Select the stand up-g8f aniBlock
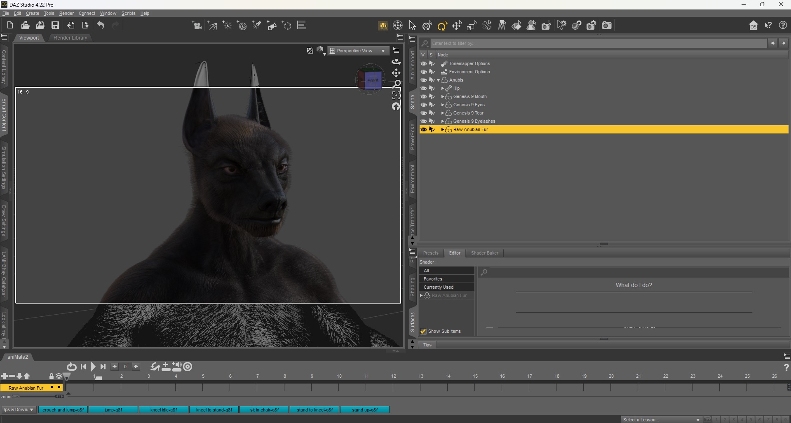Viewport: 791px width, 423px height. 365,410
